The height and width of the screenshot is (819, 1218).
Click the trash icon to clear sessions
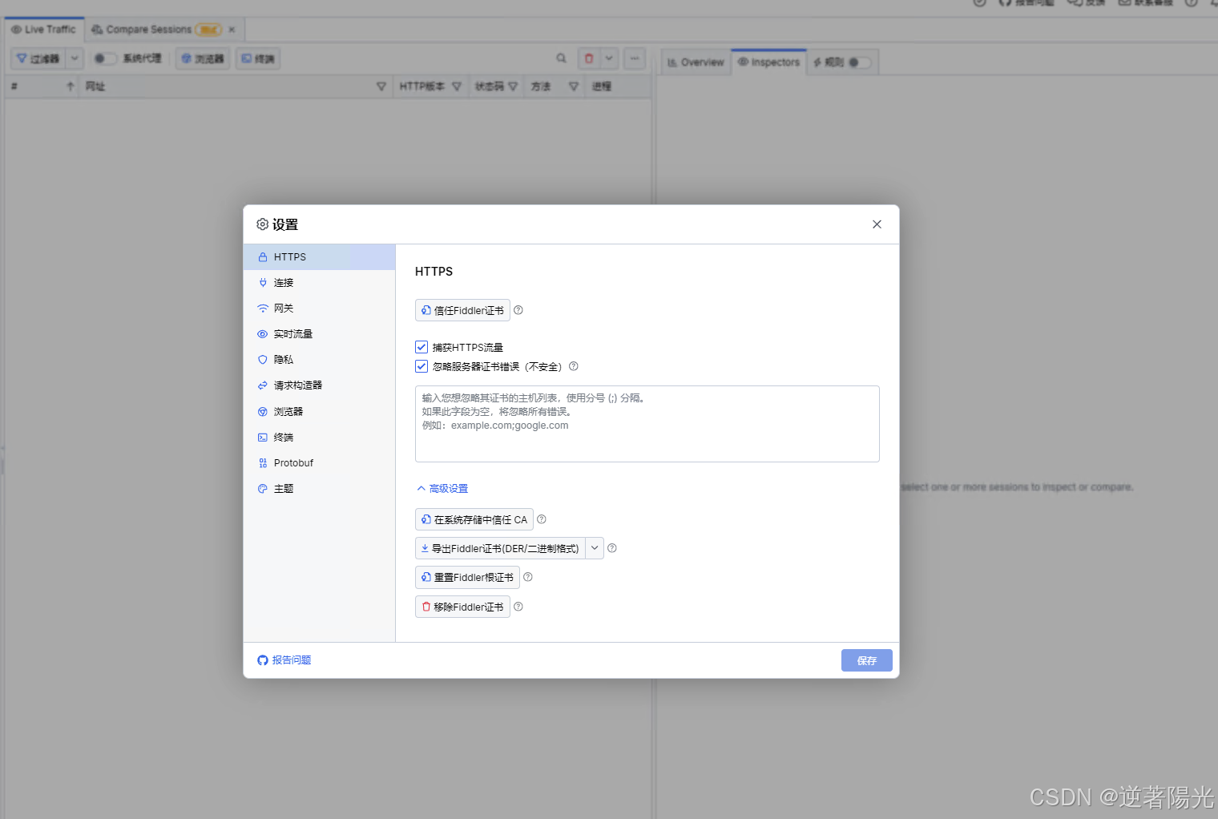coord(590,58)
